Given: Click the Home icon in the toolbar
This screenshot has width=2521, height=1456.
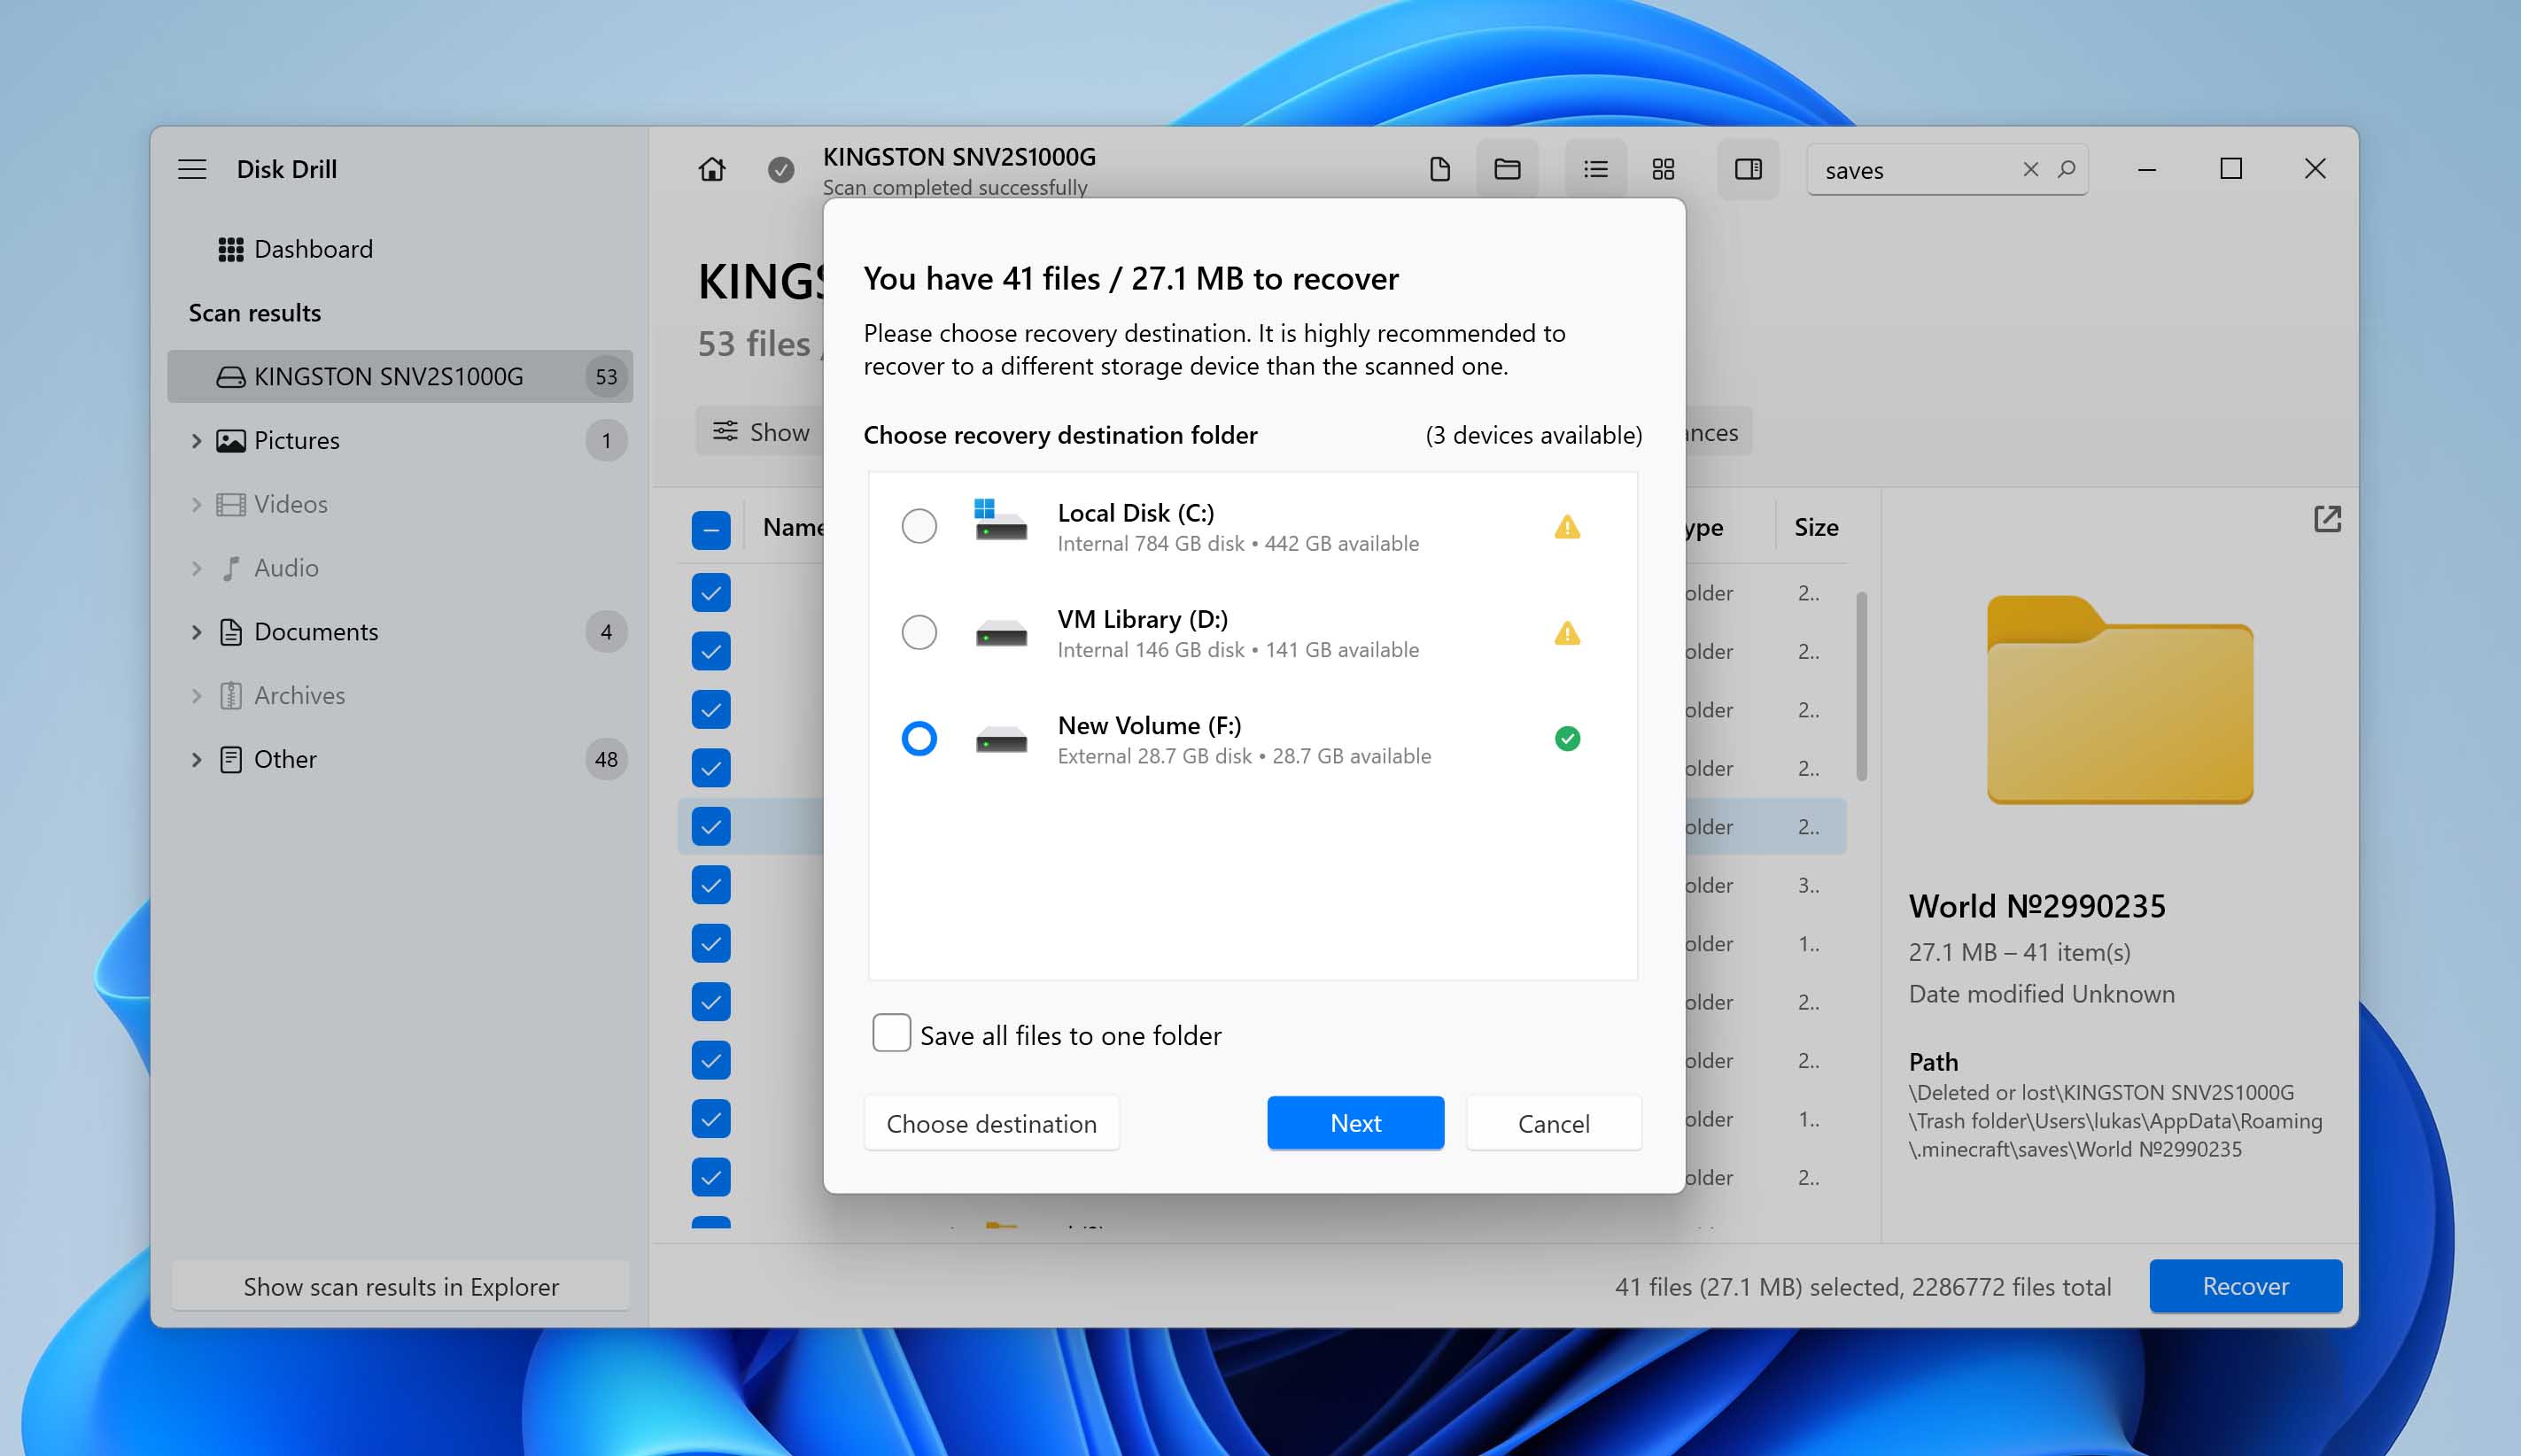Looking at the screenshot, I should pyautogui.click(x=711, y=169).
